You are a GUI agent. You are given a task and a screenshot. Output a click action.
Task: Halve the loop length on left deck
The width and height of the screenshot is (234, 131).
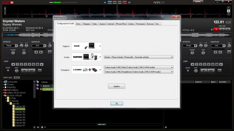point(13,64)
